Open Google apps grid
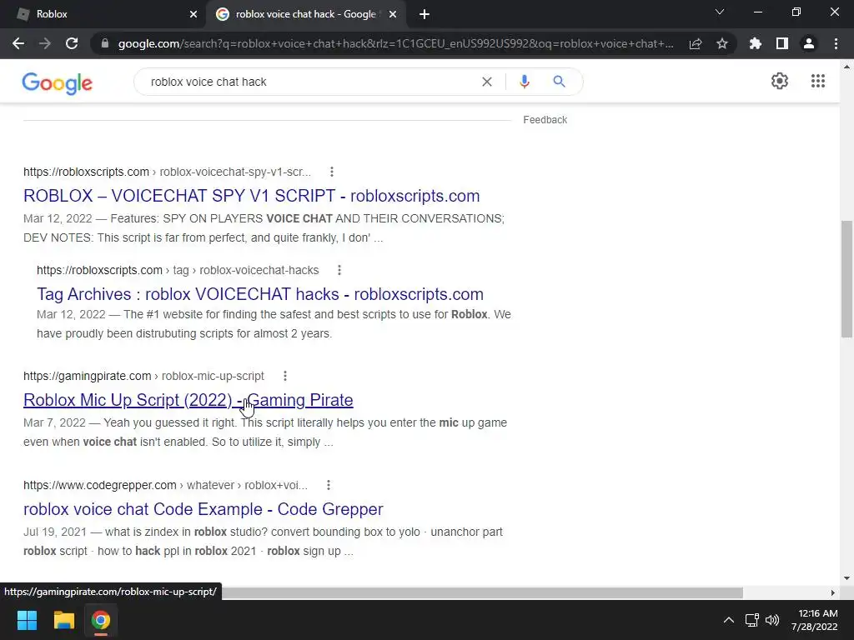Image resolution: width=854 pixels, height=640 pixels. tap(818, 81)
